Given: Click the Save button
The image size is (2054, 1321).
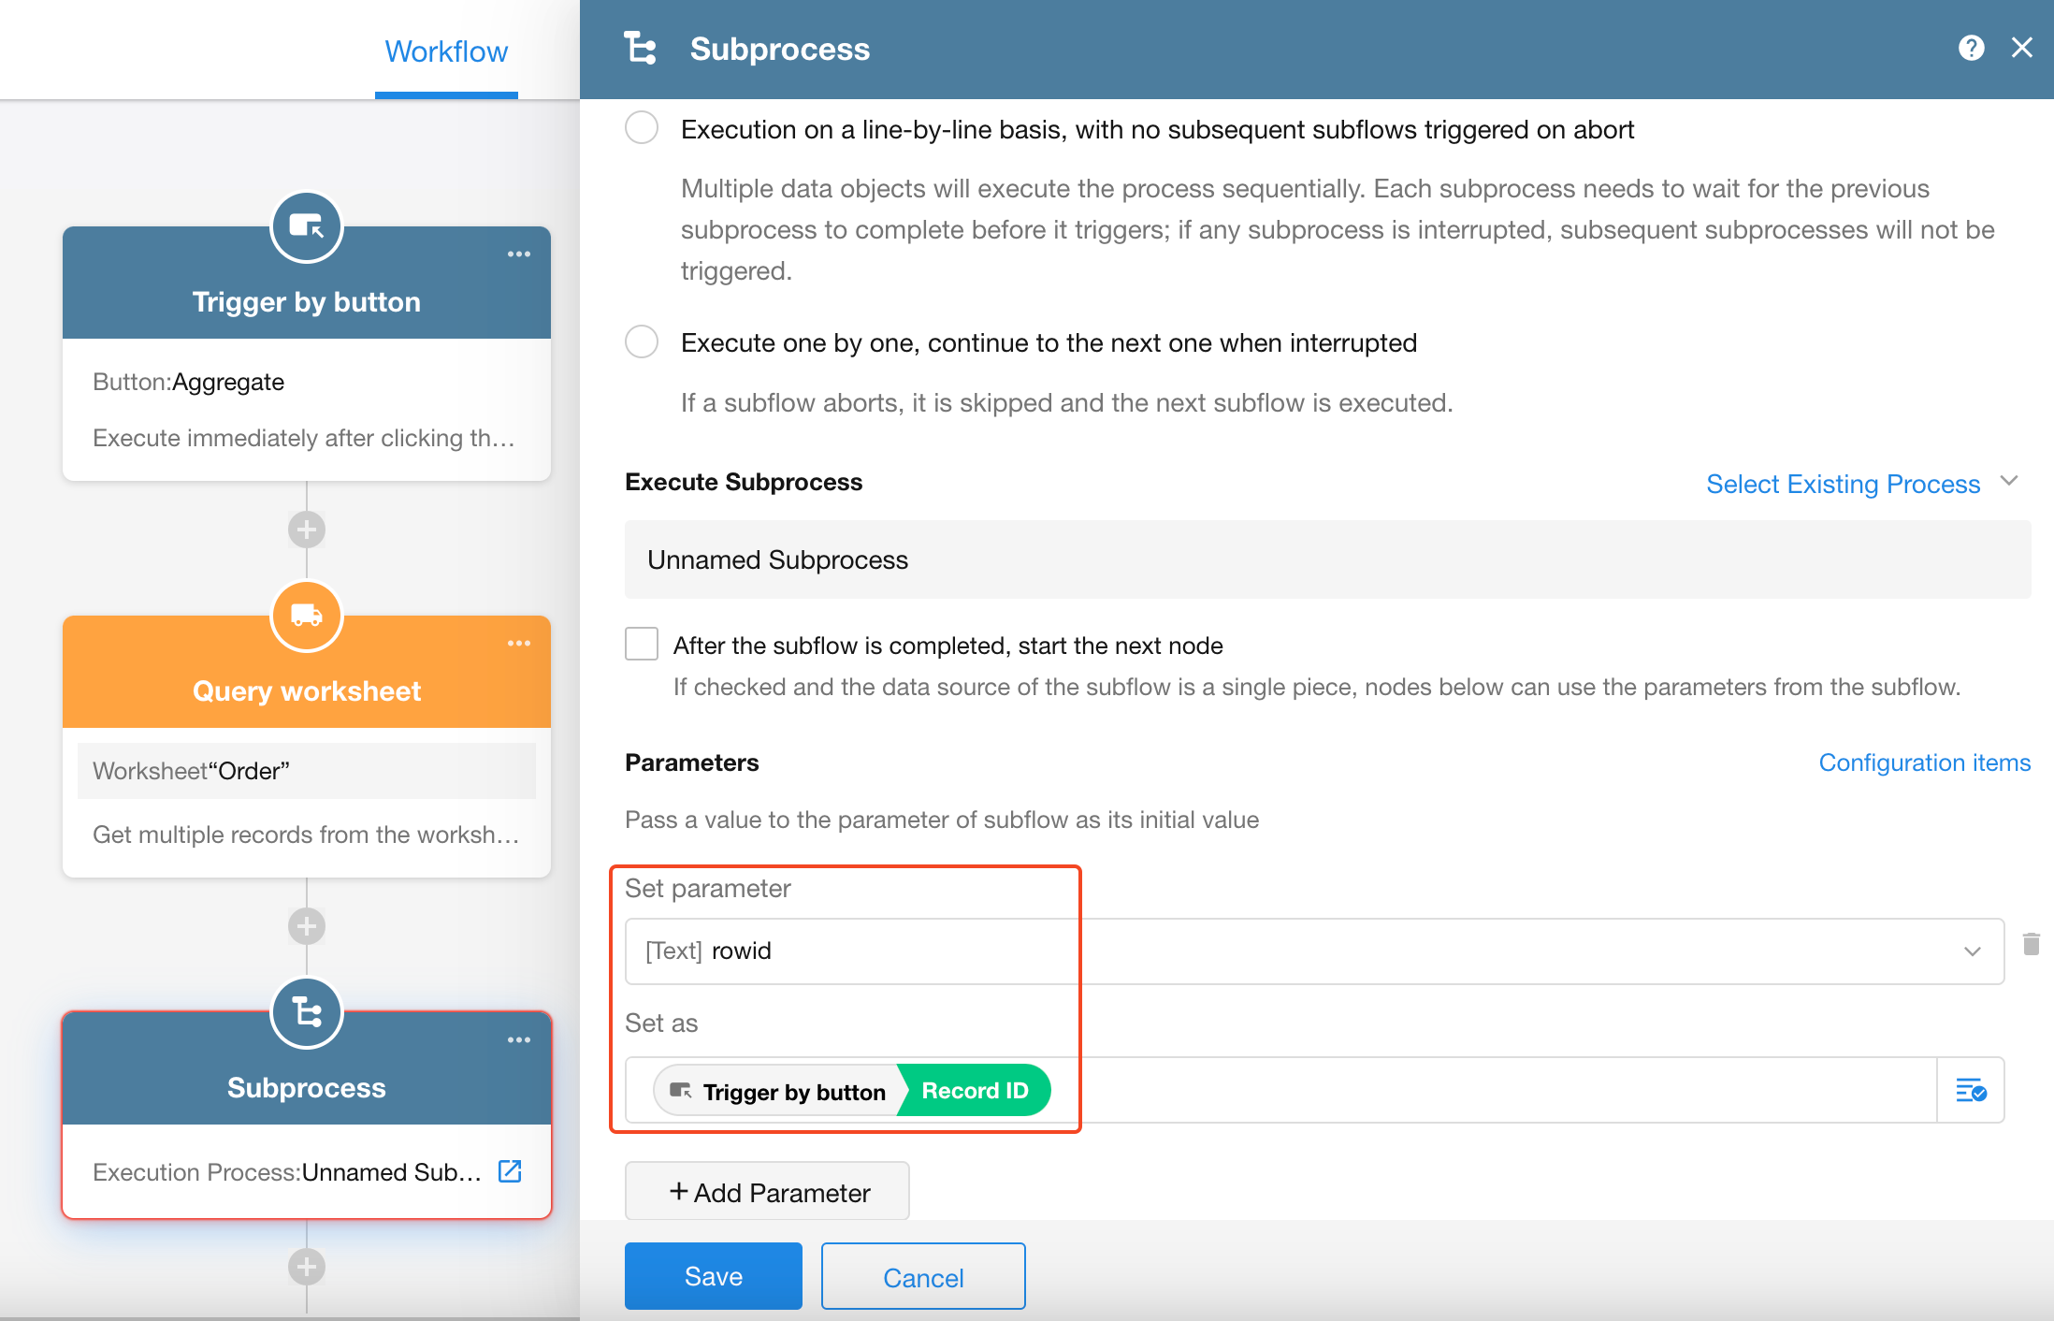Looking at the screenshot, I should 713,1276.
